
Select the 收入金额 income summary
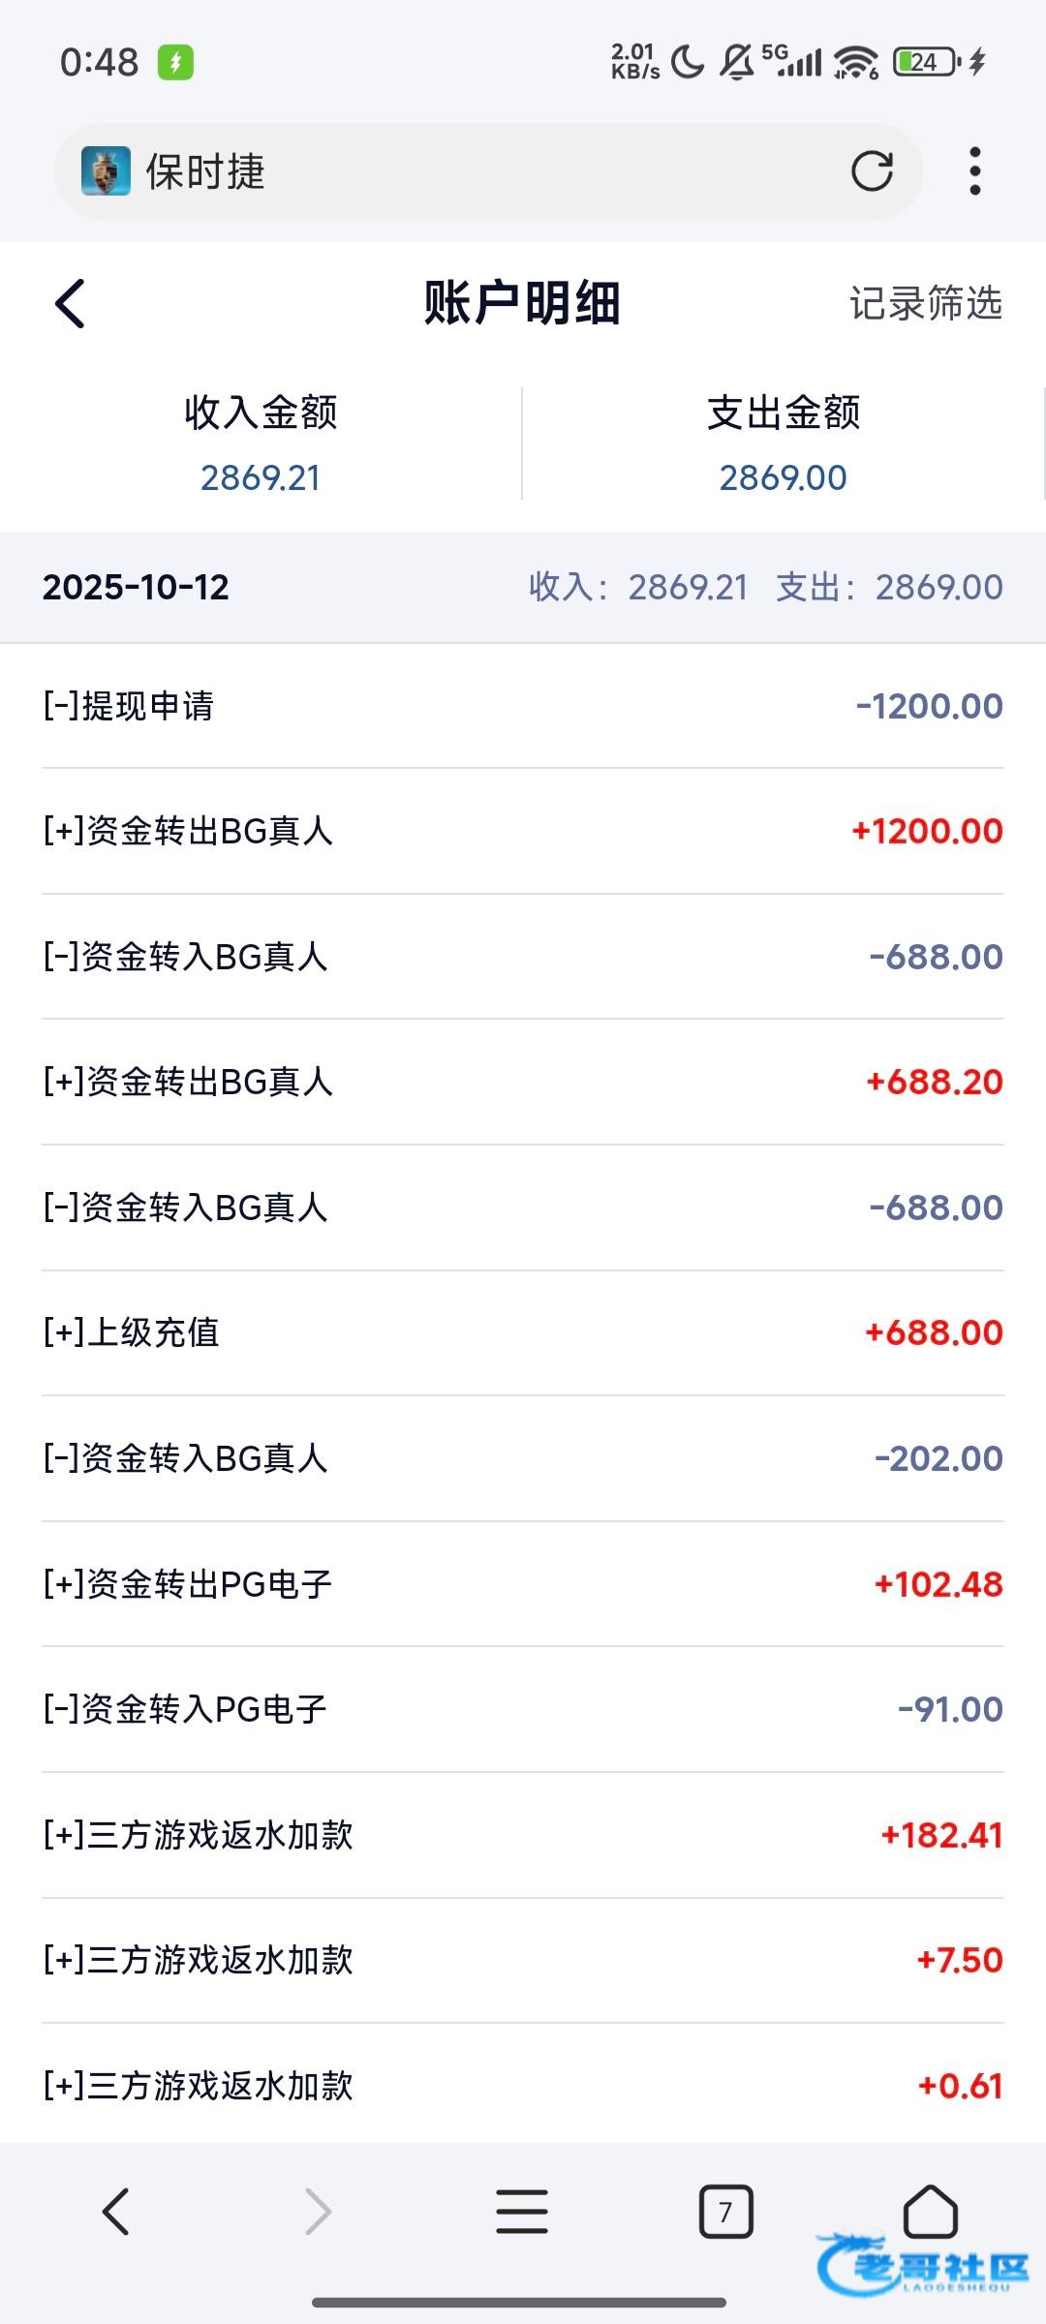261,443
